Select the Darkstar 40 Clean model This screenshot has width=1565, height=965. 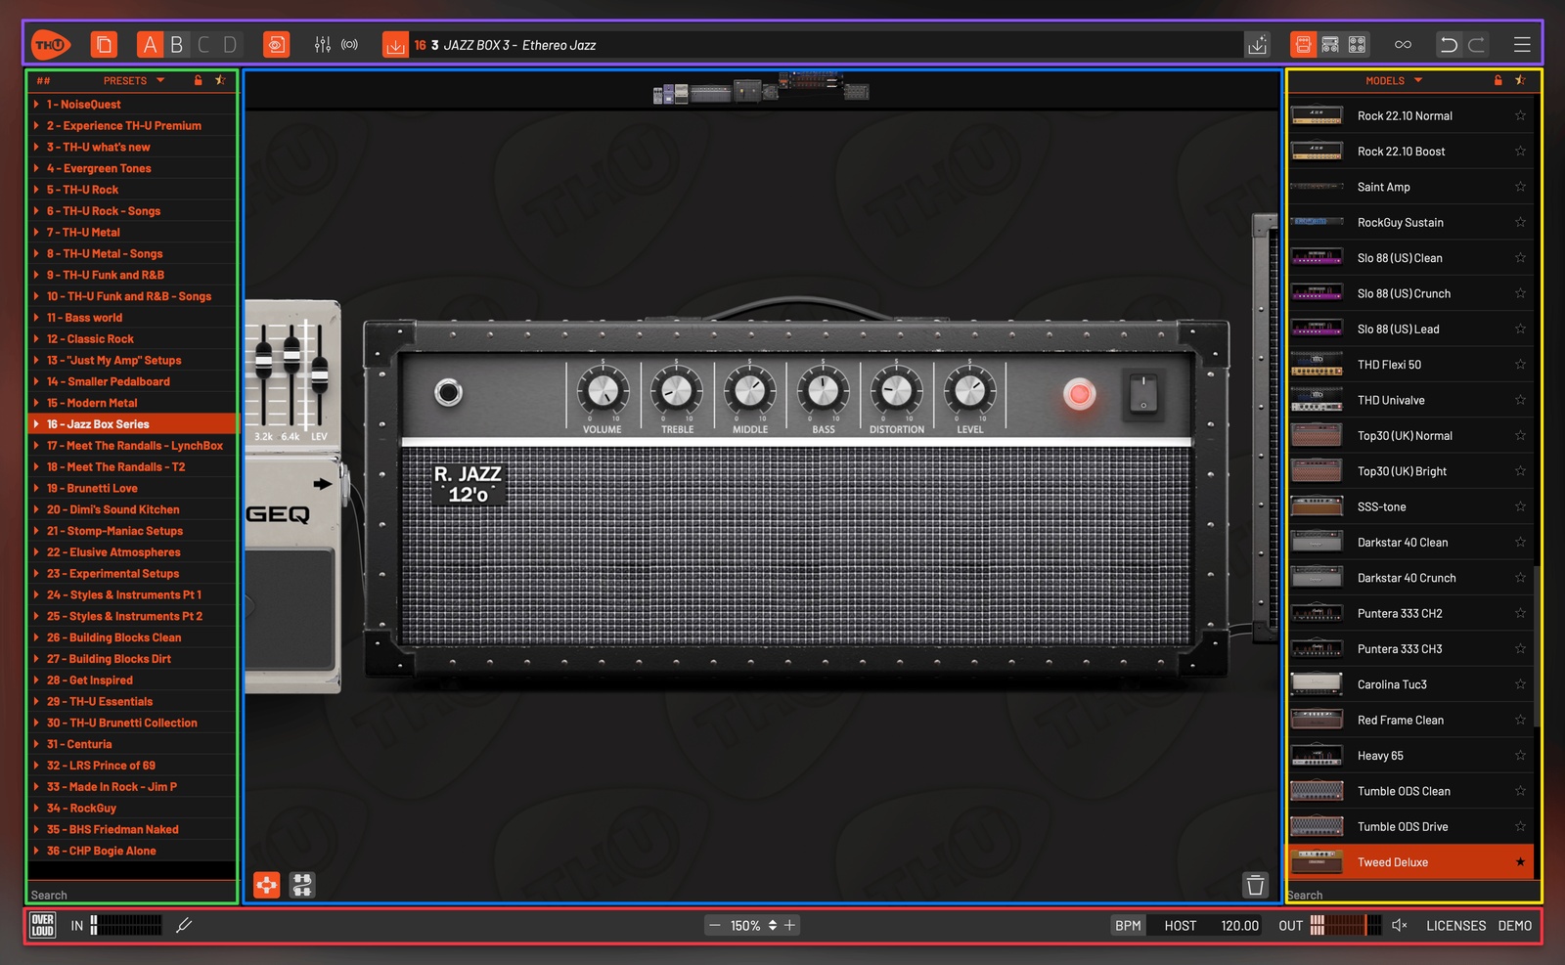pyautogui.click(x=1409, y=542)
